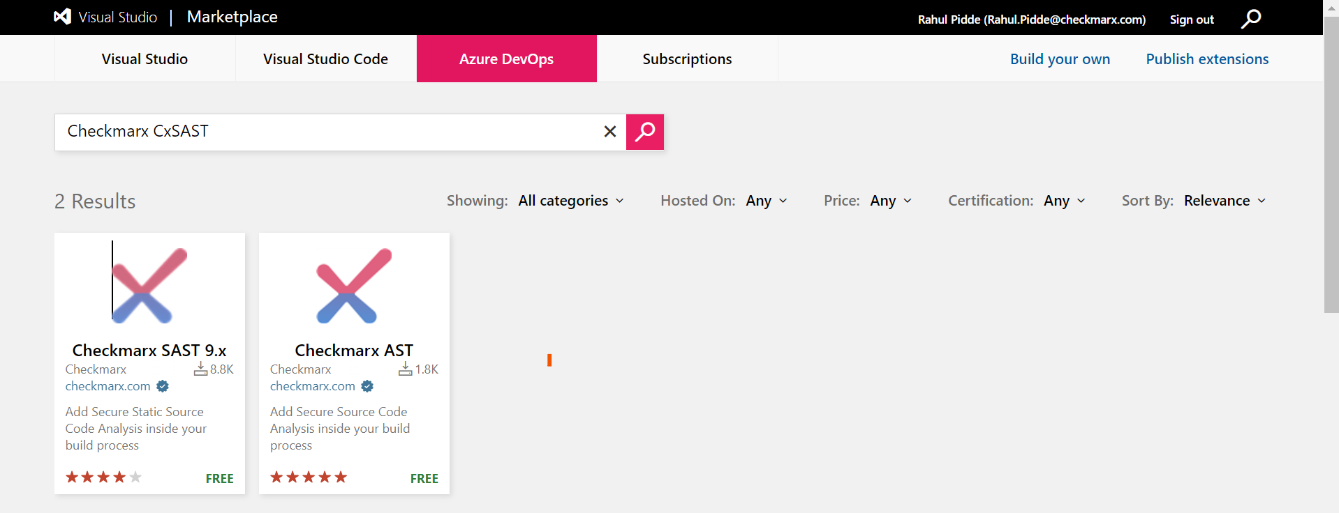Switch to the Visual Studio Code tab
This screenshot has height=513, width=1339.
pos(325,59)
